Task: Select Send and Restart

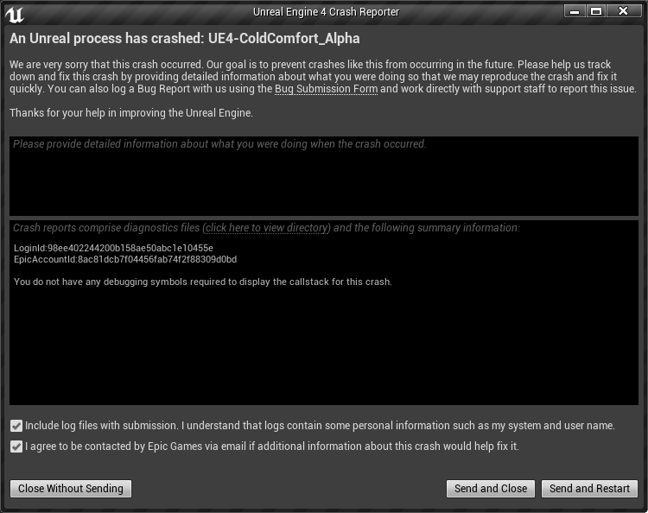Action: coord(589,489)
